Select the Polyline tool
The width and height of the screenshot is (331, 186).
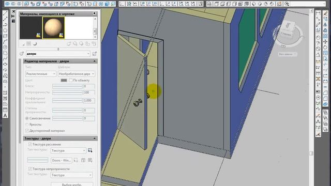click(x=5, y=24)
